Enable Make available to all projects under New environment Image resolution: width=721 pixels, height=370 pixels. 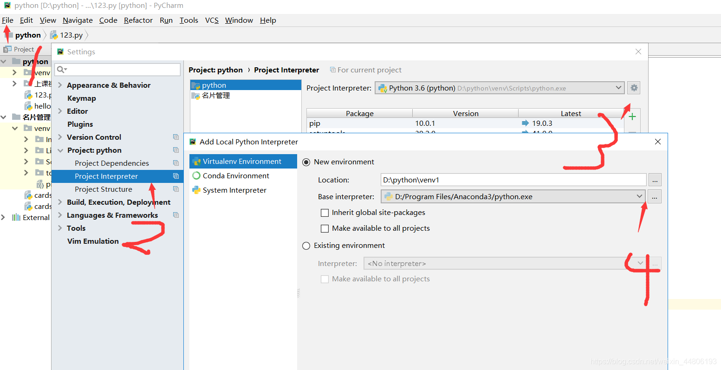point(325,228)
